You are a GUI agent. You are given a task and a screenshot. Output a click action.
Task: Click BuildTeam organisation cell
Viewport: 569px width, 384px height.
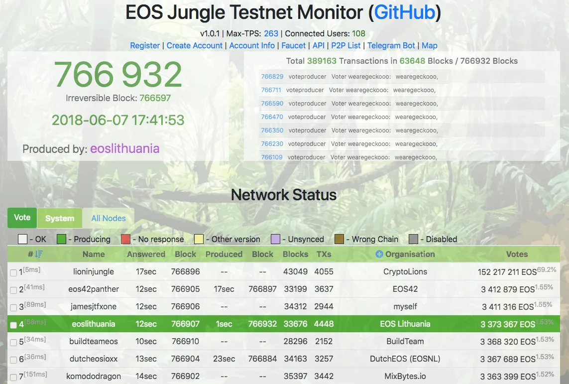[405, 341]
